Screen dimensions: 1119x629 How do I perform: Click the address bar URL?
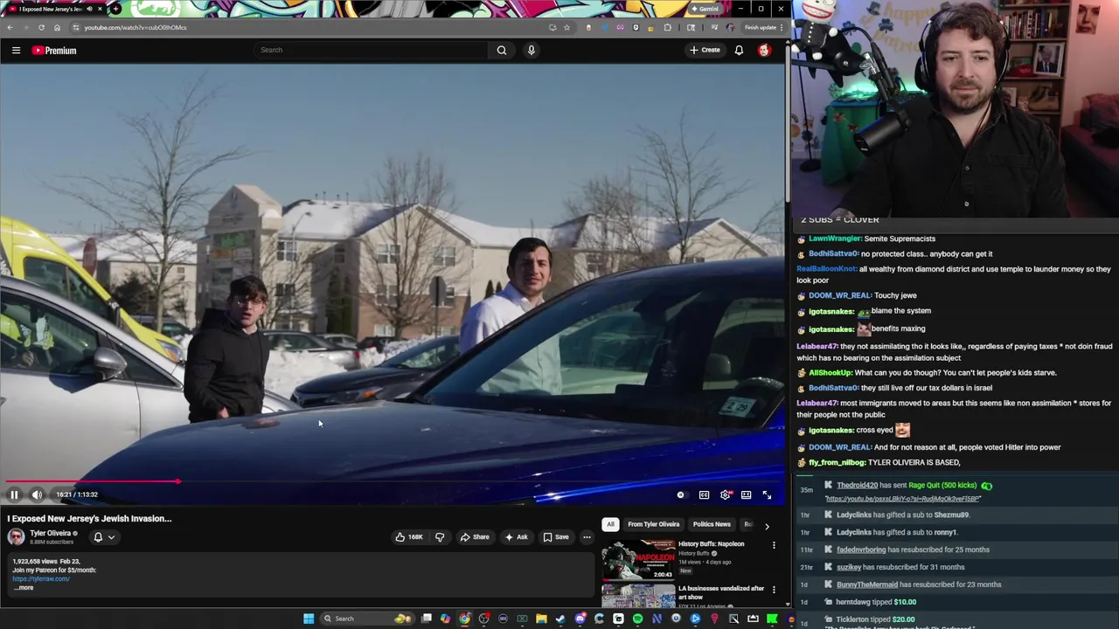(x=136, y=27)
